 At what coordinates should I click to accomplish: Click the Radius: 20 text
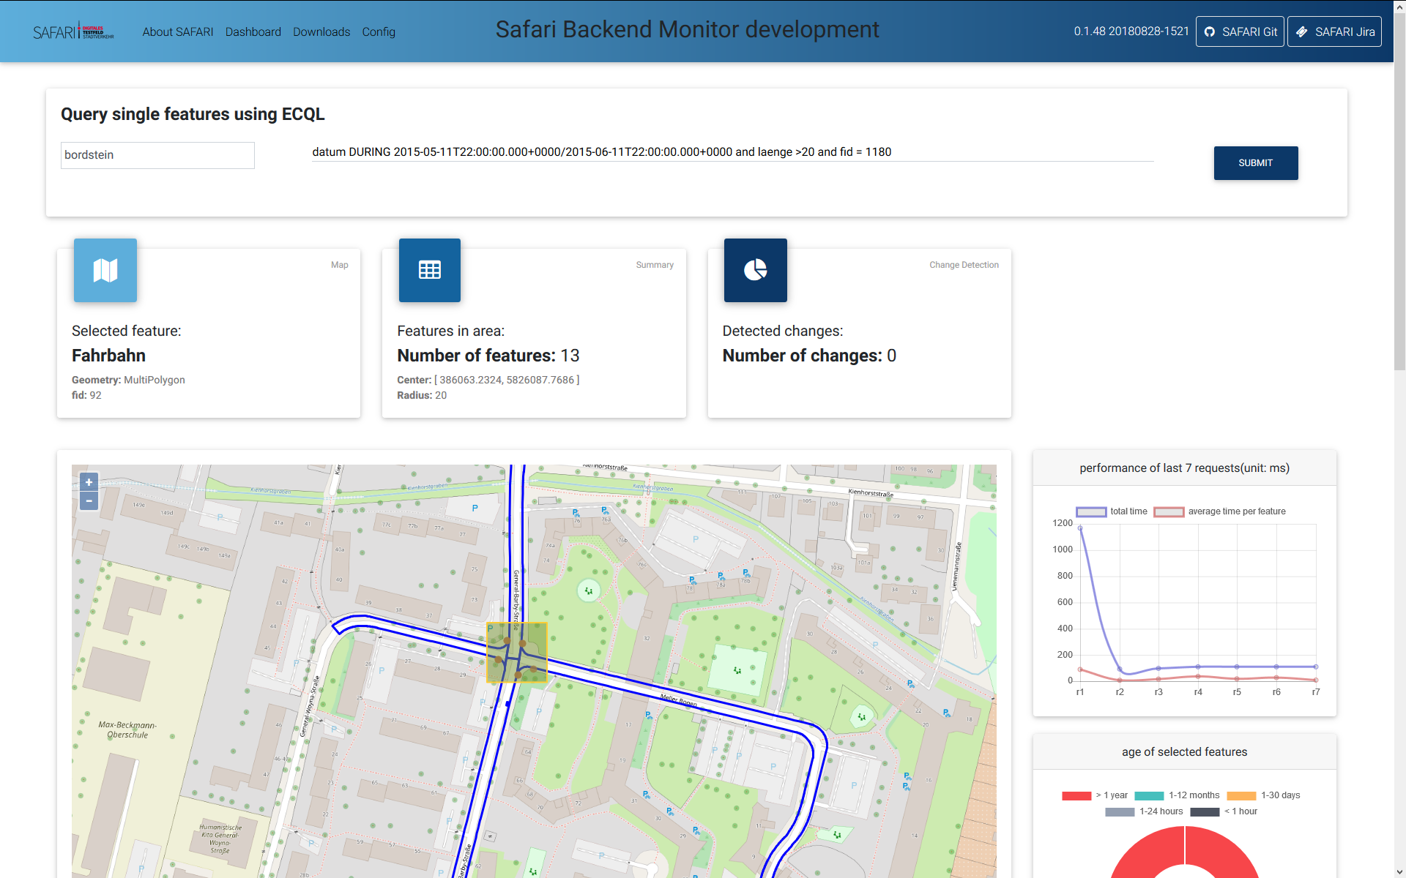(x=422, y=395)
